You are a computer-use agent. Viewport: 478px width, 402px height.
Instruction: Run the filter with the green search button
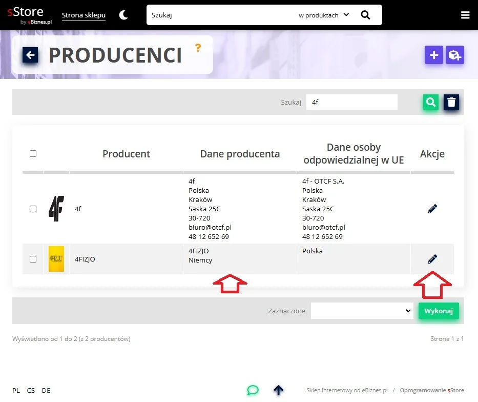click(x=430, y=102)
